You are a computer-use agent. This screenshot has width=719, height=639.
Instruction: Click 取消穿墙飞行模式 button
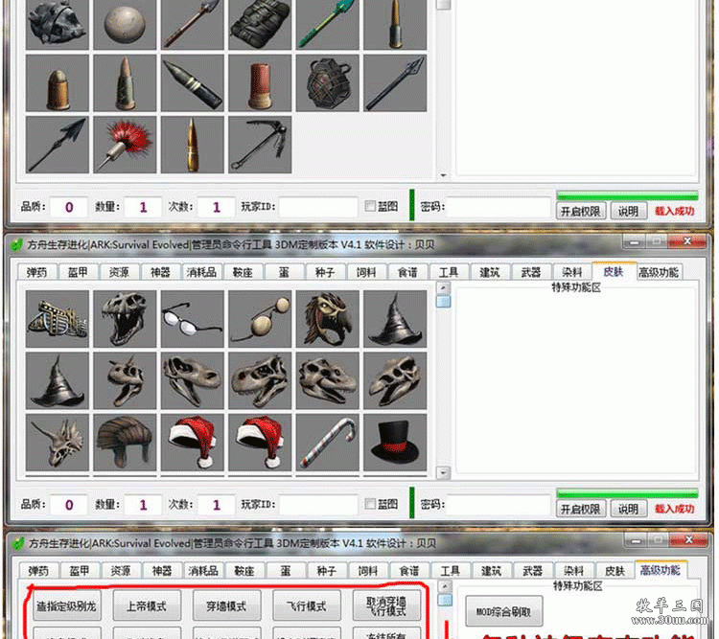click(386, 606)
